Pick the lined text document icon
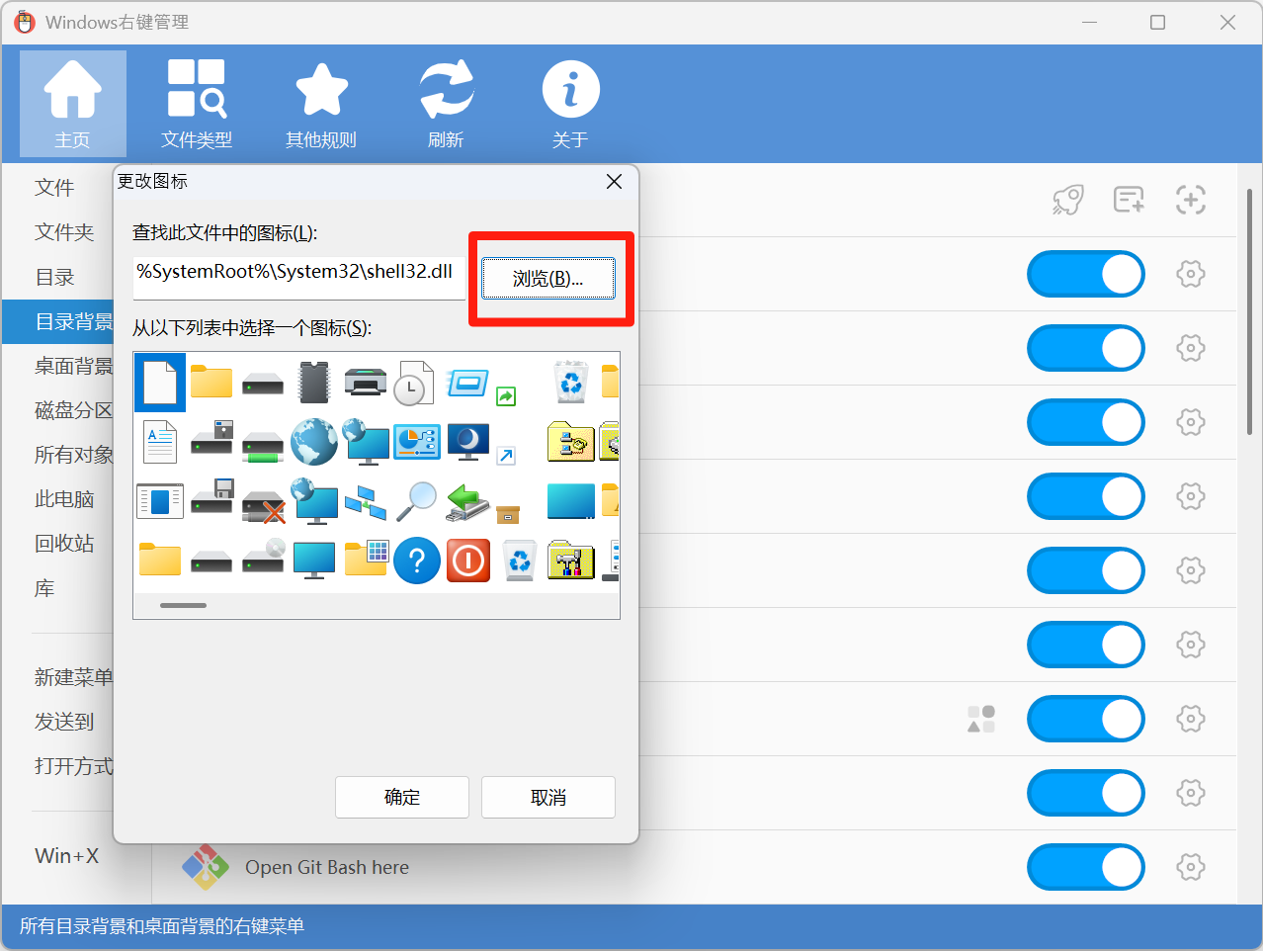Viewport: 1263px width, 951px height. [x=160, y=442]
